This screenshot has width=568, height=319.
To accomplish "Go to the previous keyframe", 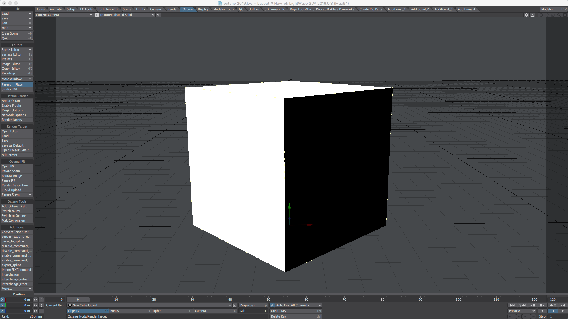I will click(522, 305).
